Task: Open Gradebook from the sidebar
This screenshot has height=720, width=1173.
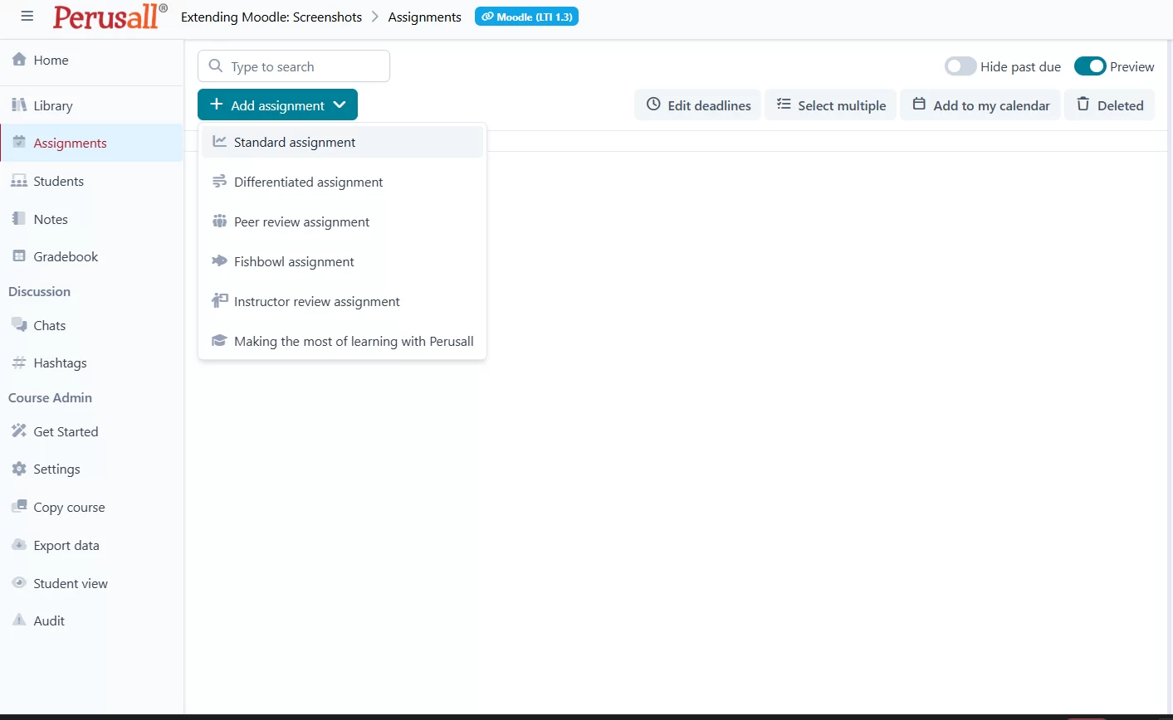Action: click(x=65, y=257)
